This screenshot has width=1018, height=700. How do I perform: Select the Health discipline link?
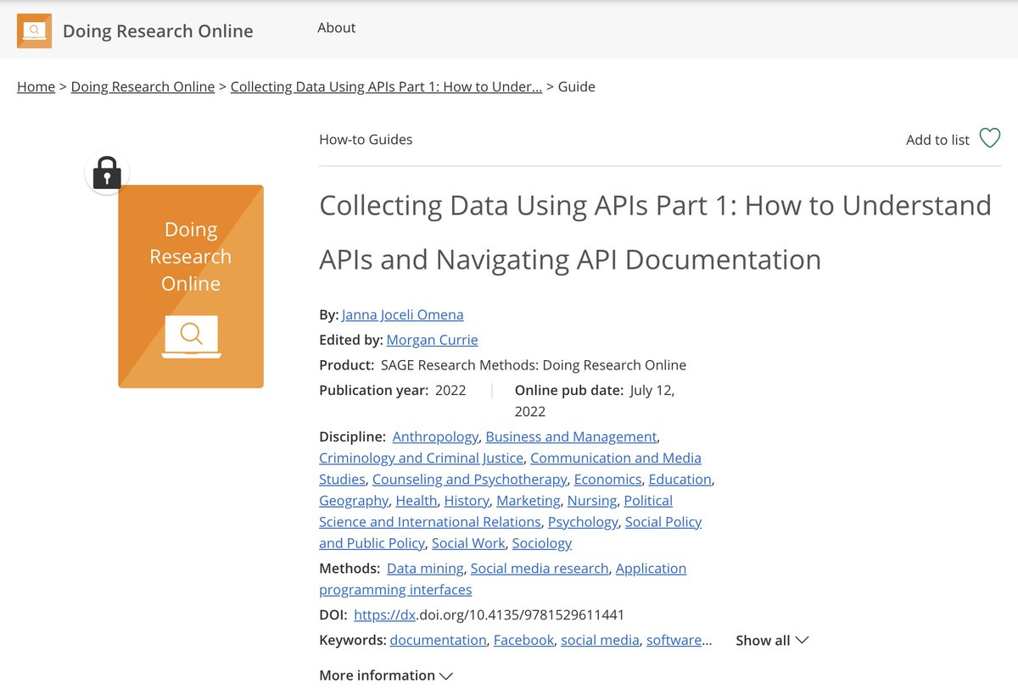(417, 501)
